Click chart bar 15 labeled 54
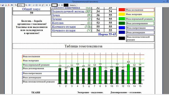 [140, 75]
